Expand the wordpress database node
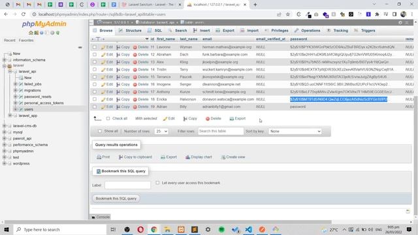The height and width of the screenshot is (235, 418). coord(5,164)
